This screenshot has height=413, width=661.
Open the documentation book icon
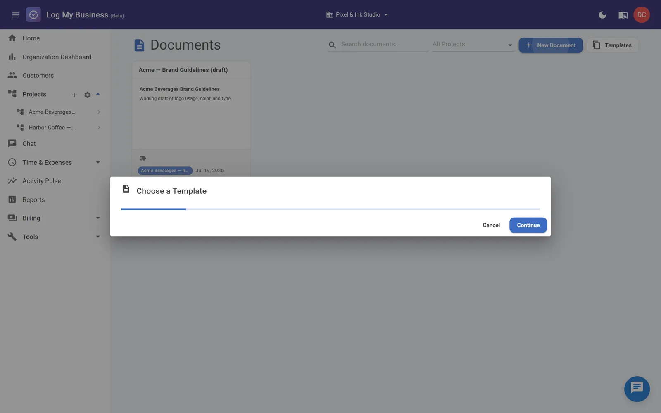623,15
